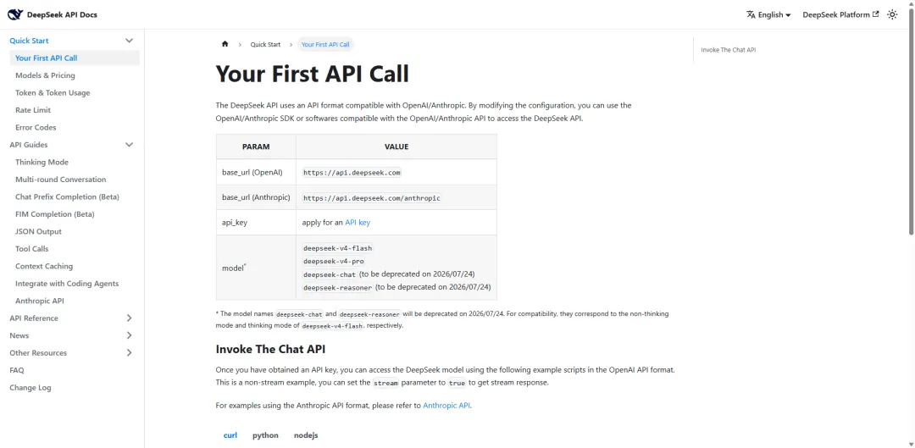The height and width of the screenshot is (448, 915).
Task: Go to Quick Start breadcrumb
Action: tap(265, 44)
